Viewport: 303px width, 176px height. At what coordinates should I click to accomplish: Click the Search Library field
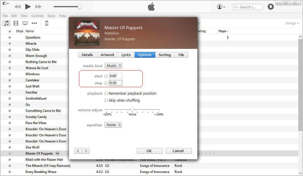click(x=247, y=7)
